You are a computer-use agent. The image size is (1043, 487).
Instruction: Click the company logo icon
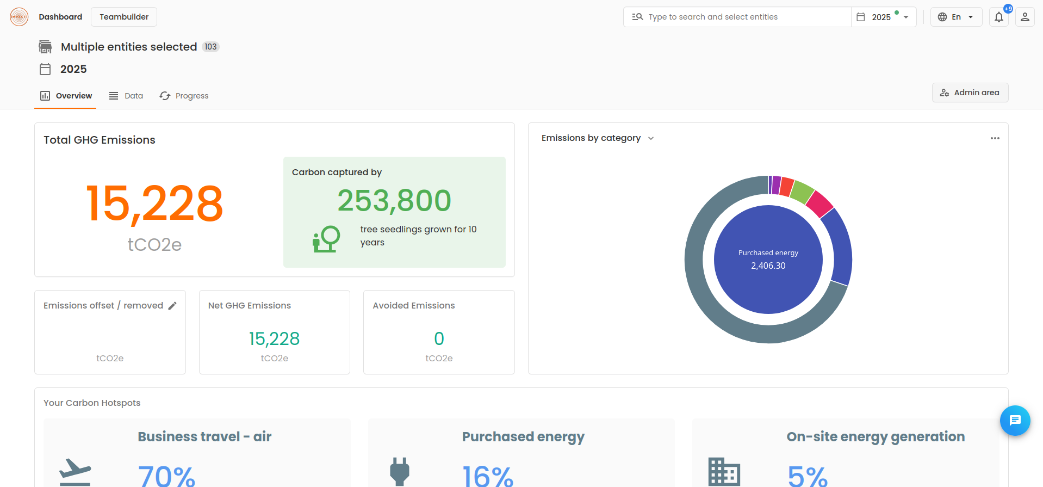click(19, 17)
